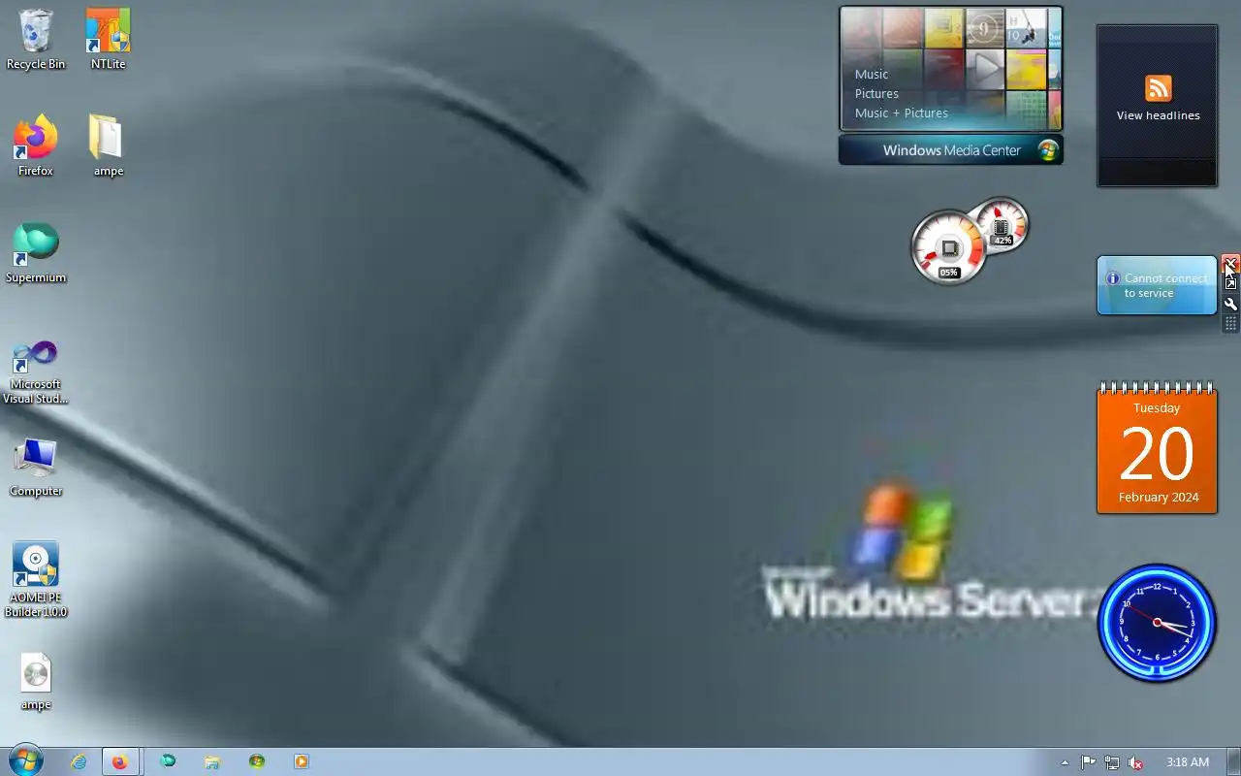
Task: Close the weather gadget
Action: (1230, 264)
